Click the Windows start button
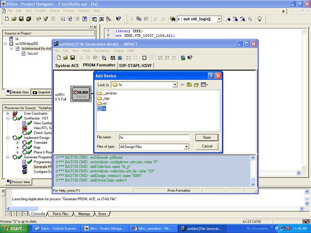 click(x=14, y=229)
